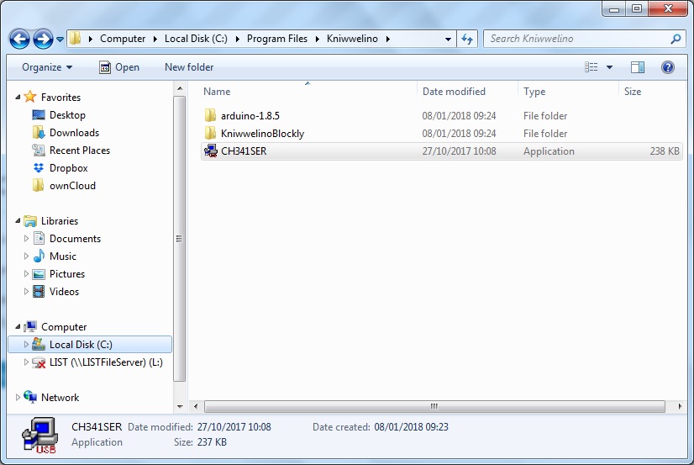Expand LIST network drive (L:)

coord(26,362)
